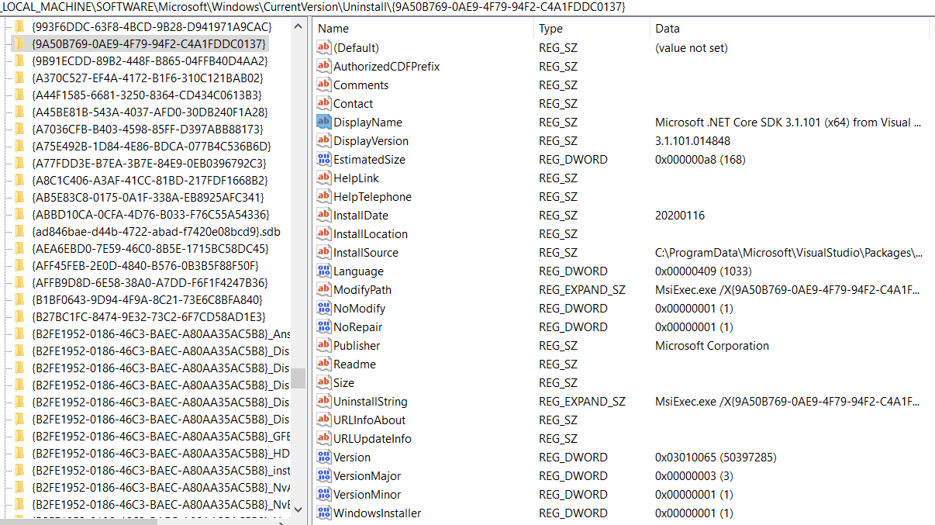Click the string icon beside DisplayName
The image size is (935, 525).
point(322,122)
